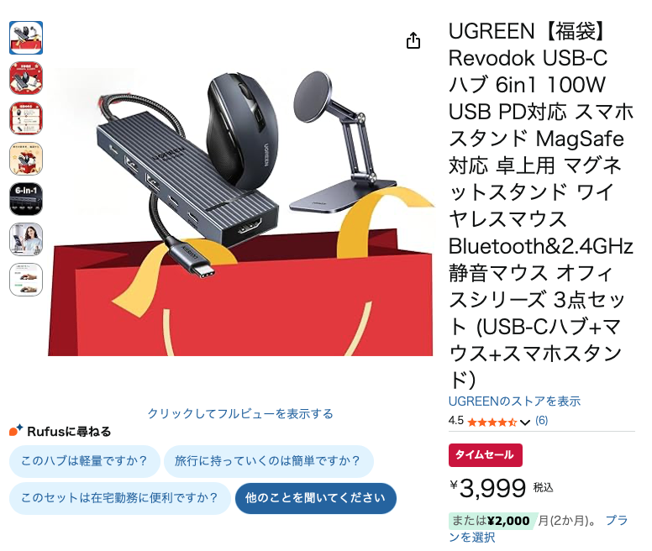The image size is (652, 551).
Task: Select the second red product set thumbnail
Action: [x=26, y=78]
